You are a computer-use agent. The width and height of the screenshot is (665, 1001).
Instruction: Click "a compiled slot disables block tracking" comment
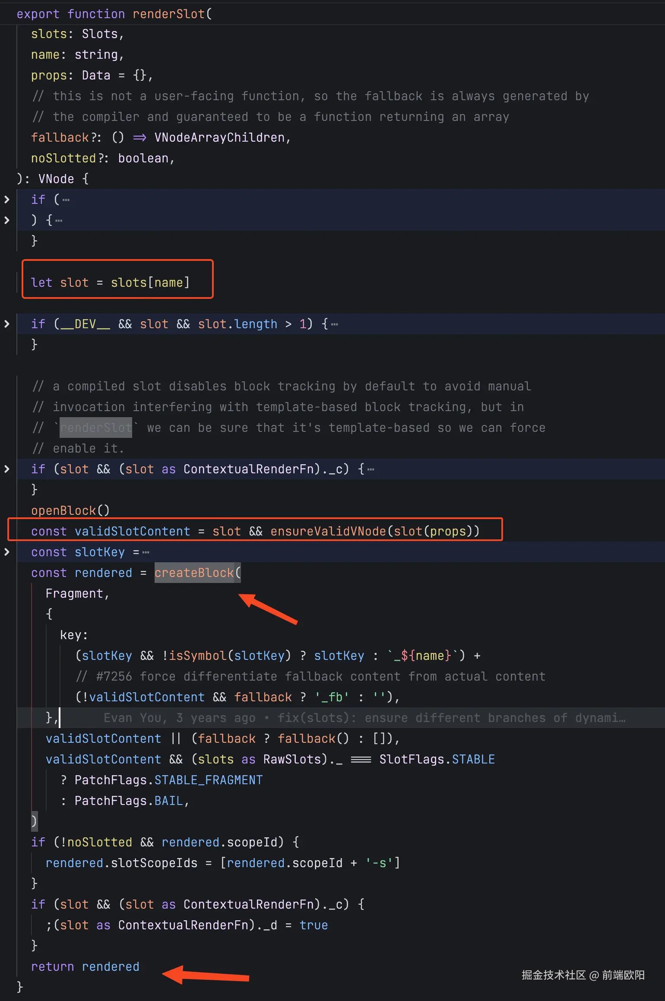coord(282,386)
